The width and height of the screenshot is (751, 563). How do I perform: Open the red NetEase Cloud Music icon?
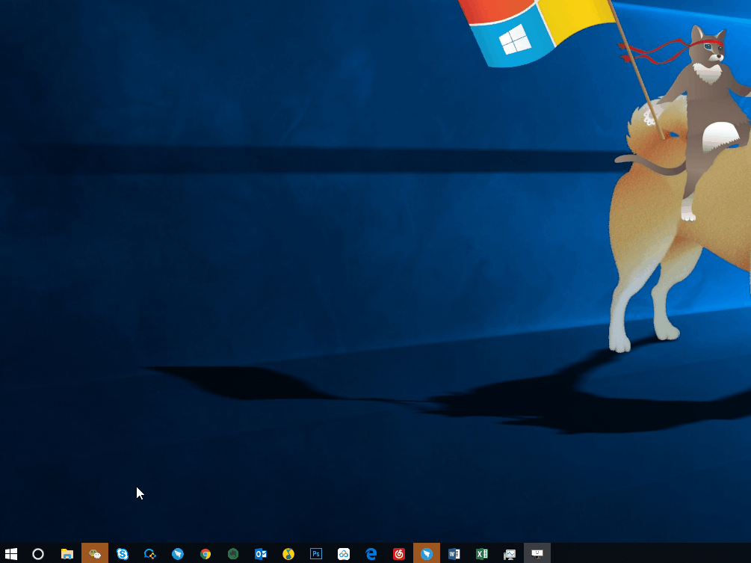(x=399, y=554)
